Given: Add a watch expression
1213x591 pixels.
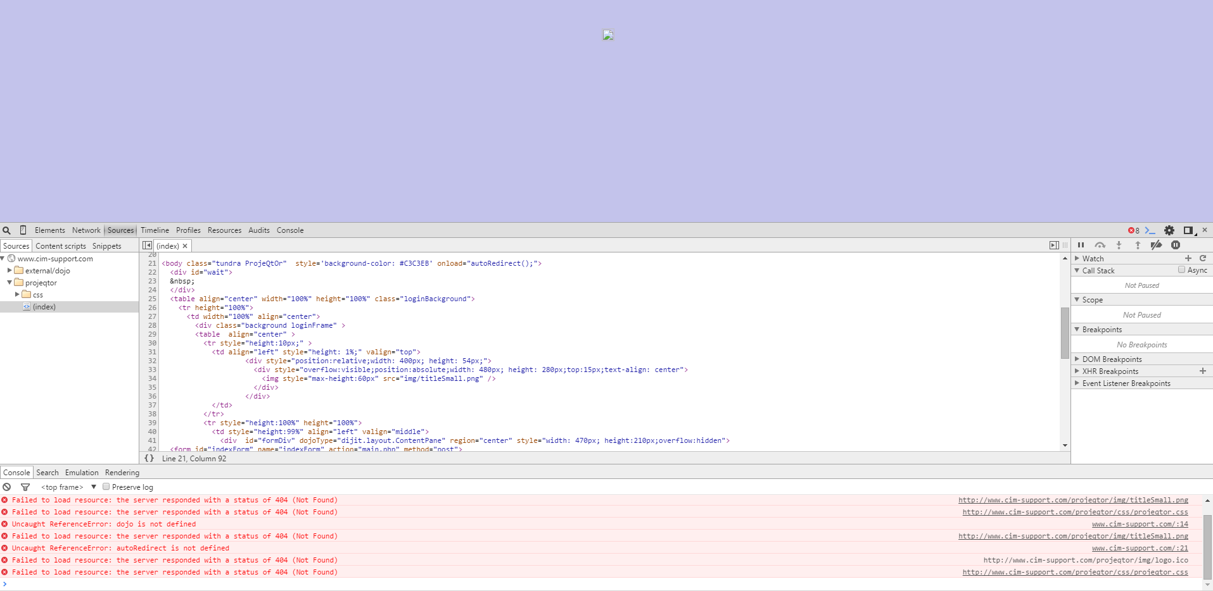Looking at the screenshot, I should 1188,258.
